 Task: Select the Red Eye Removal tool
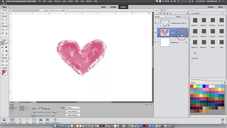[x=2, y=30]
